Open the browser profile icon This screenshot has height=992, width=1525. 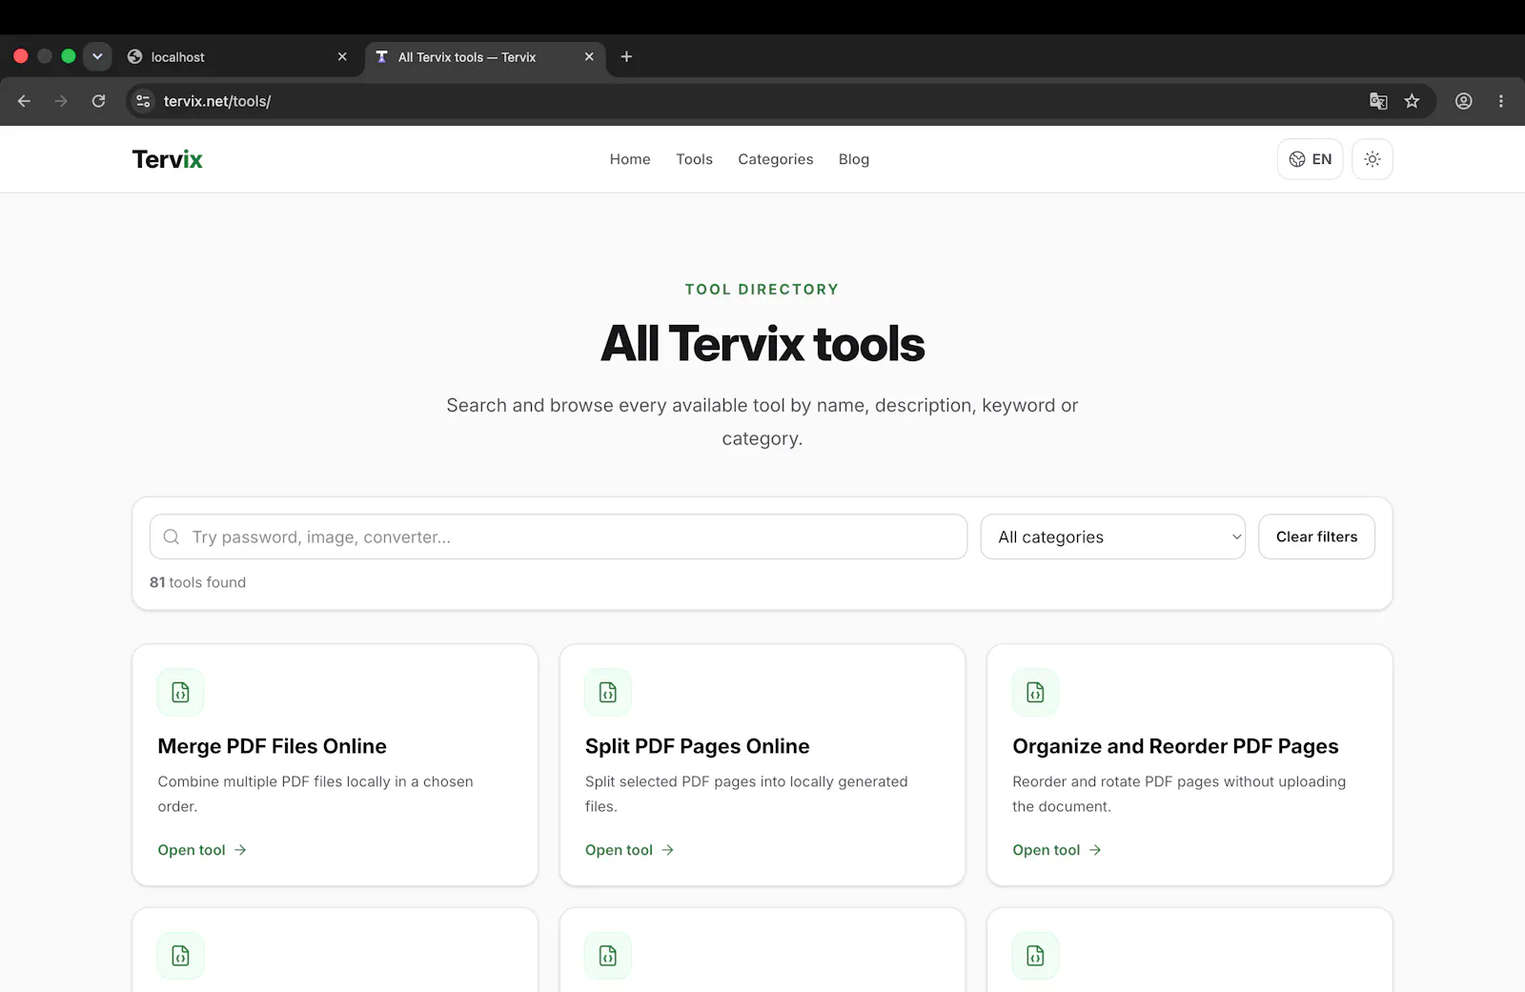[1464, 101]
